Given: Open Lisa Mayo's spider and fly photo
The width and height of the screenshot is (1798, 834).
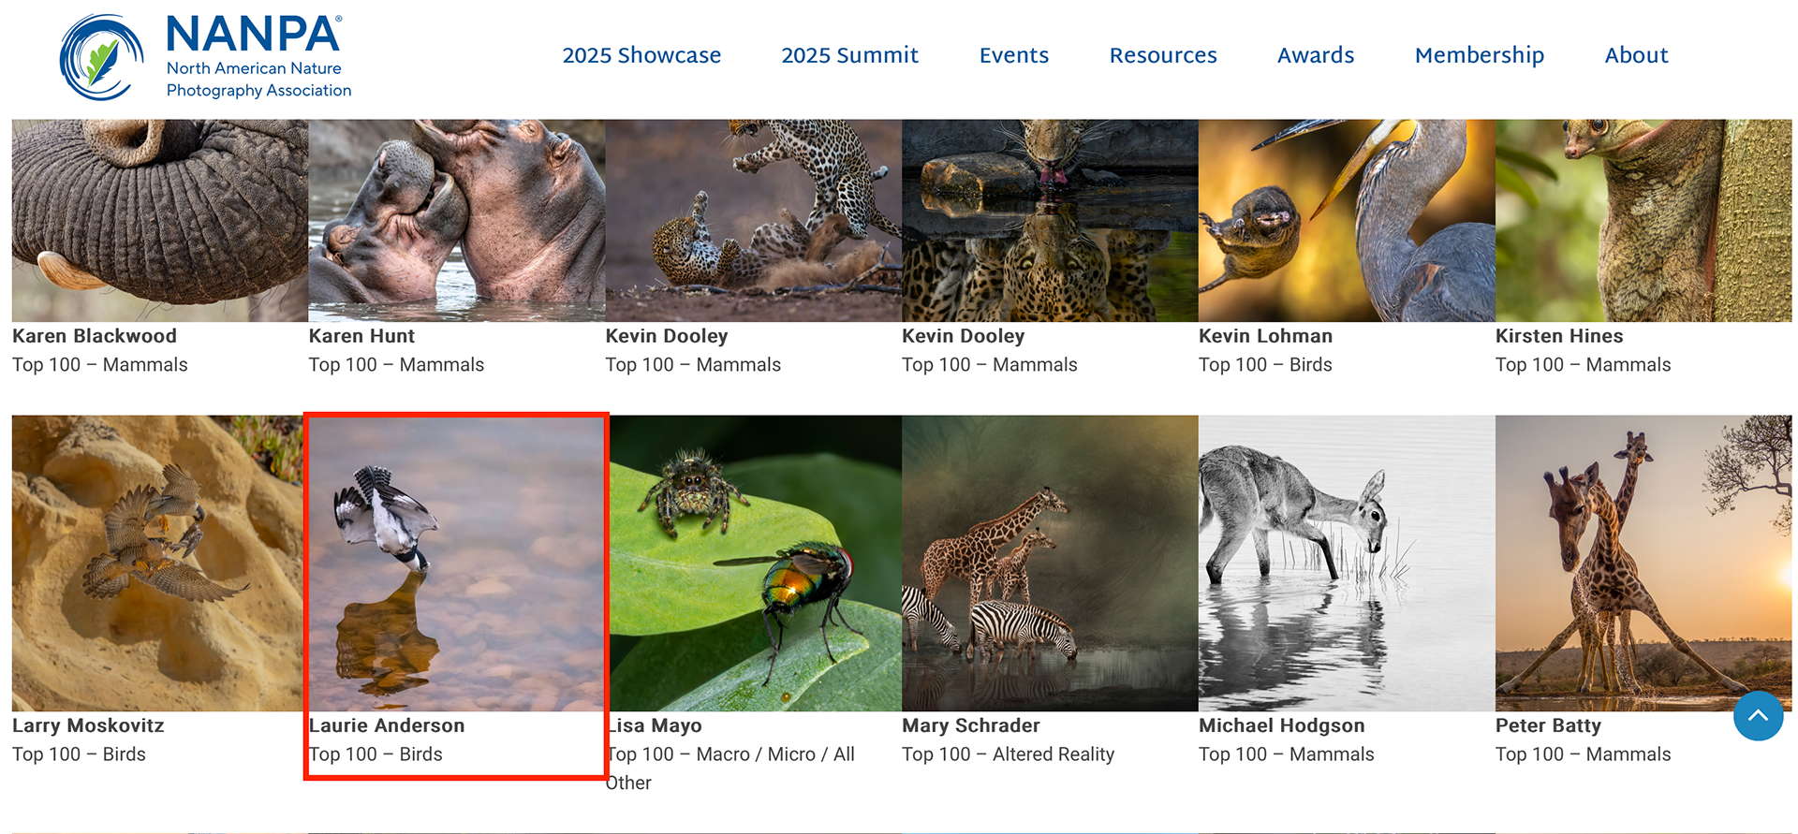Looking at the screenshot, I should 755,563.
